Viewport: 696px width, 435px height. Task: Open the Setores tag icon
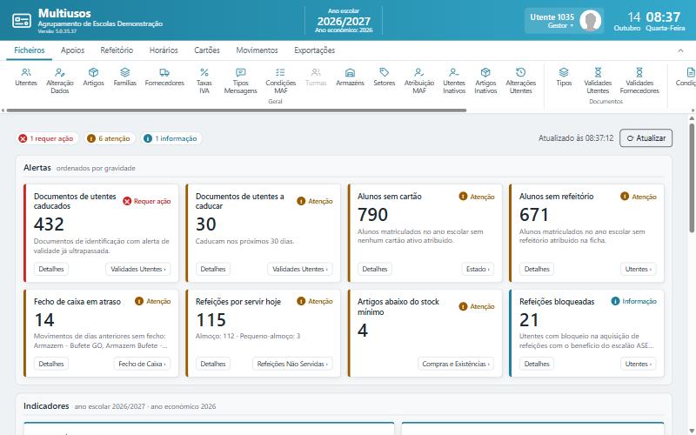pos(384,77)
